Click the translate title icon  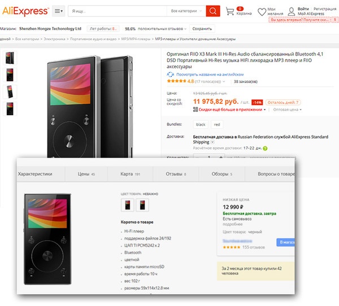point(170,74)
